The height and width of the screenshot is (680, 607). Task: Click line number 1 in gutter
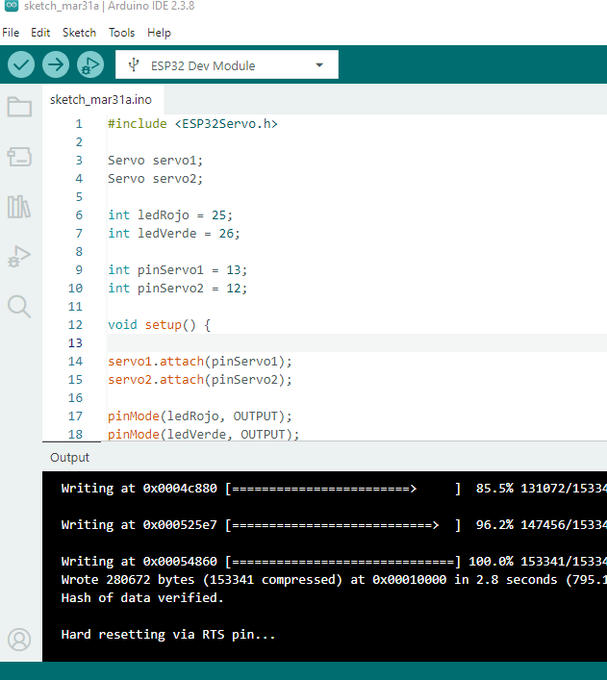[79, 124]
